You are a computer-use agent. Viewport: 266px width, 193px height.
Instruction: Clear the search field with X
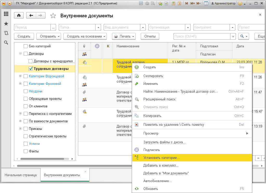tap(233, 36)
